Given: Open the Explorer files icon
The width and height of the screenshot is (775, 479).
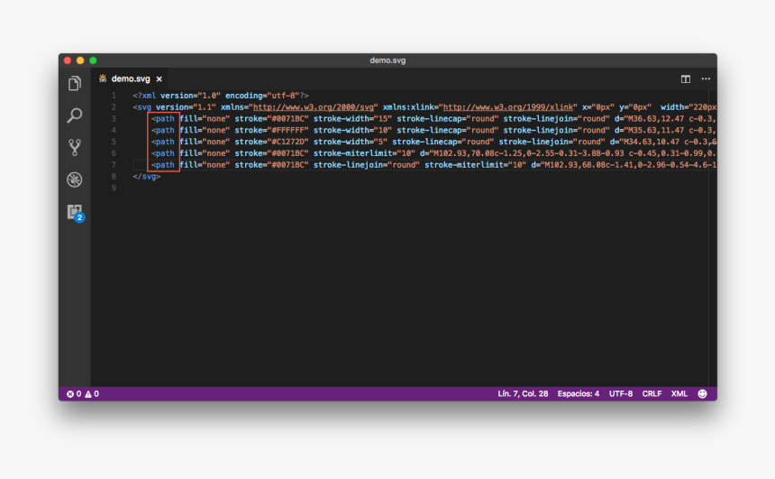Looking at the screenshot, I should click(75, 83).
